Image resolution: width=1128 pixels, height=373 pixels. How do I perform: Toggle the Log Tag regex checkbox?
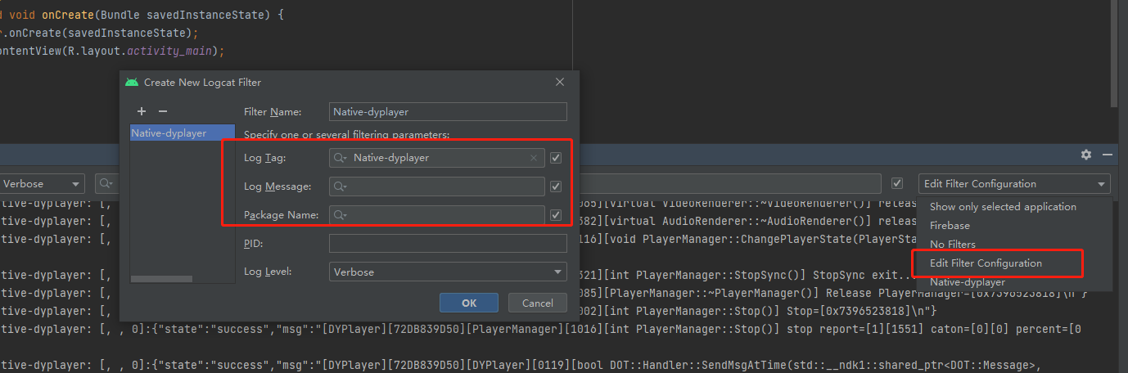point(557,158)
